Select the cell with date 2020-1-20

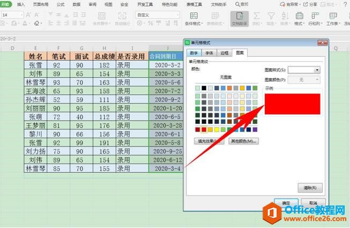(166, 108)
